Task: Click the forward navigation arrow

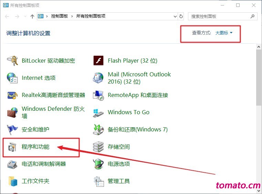Action: [x=17, y=17]
